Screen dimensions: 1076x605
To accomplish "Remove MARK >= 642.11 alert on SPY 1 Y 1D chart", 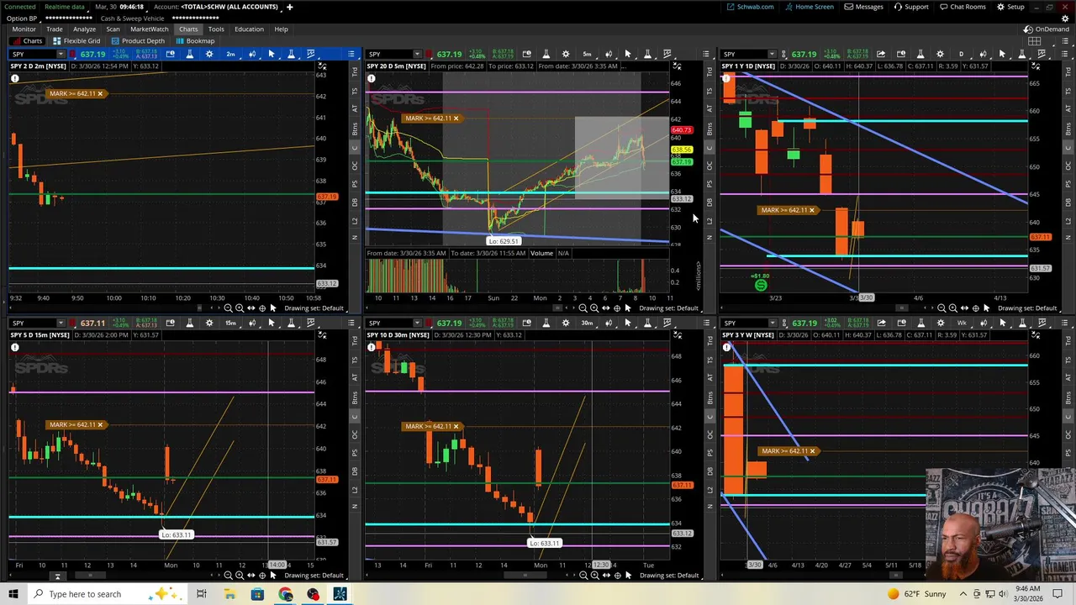I will [x=811, y=210].
